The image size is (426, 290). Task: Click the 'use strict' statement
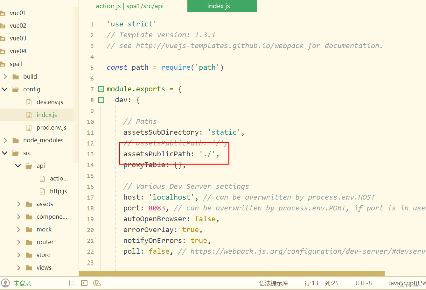[x=132, y=24]
